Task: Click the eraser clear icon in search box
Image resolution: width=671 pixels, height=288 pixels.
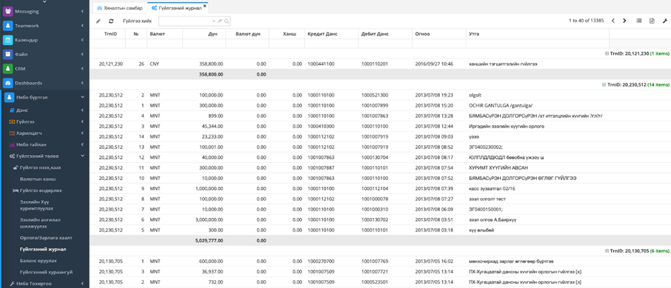Action: click(x=220, y=21)
